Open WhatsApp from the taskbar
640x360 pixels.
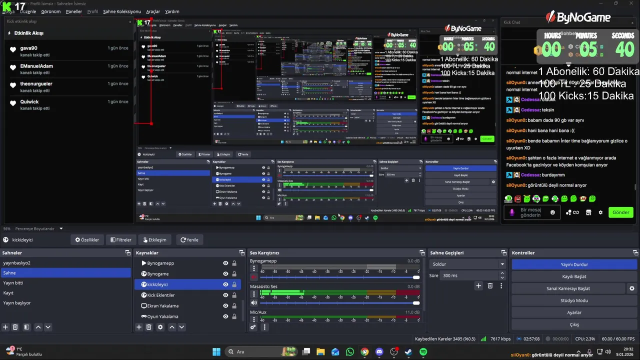click(x=350, y=352)
